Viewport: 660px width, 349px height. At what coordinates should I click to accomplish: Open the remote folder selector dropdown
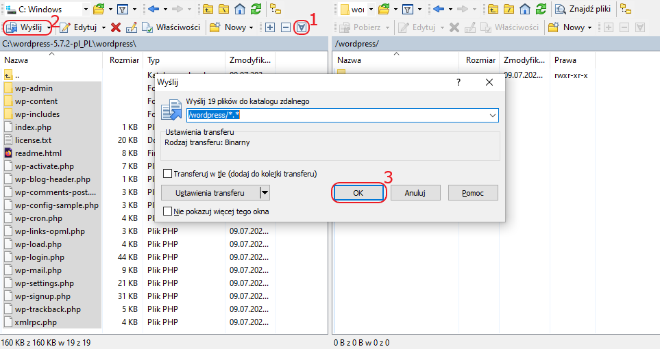point(371,9)
